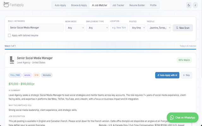The height and width of the screenshot is (126, 202).
Task: Click the Match 1 of 1 label
Action: coord(10,46)
